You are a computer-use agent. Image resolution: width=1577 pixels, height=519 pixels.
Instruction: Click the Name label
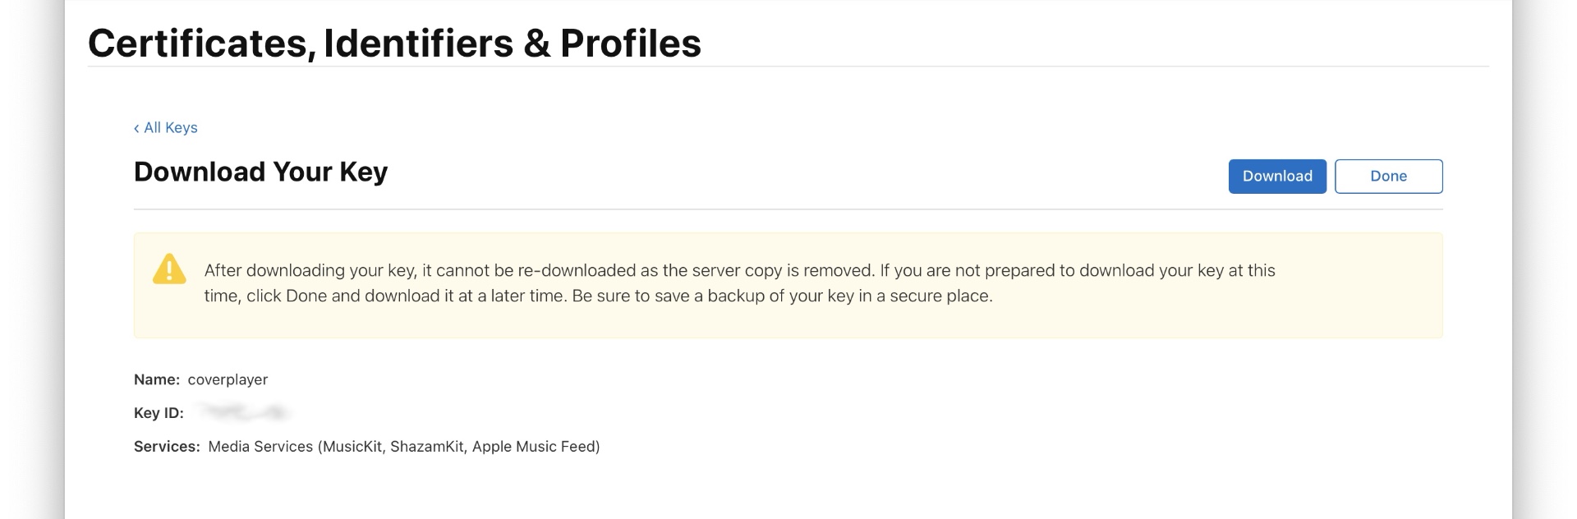tap(157, 379)
